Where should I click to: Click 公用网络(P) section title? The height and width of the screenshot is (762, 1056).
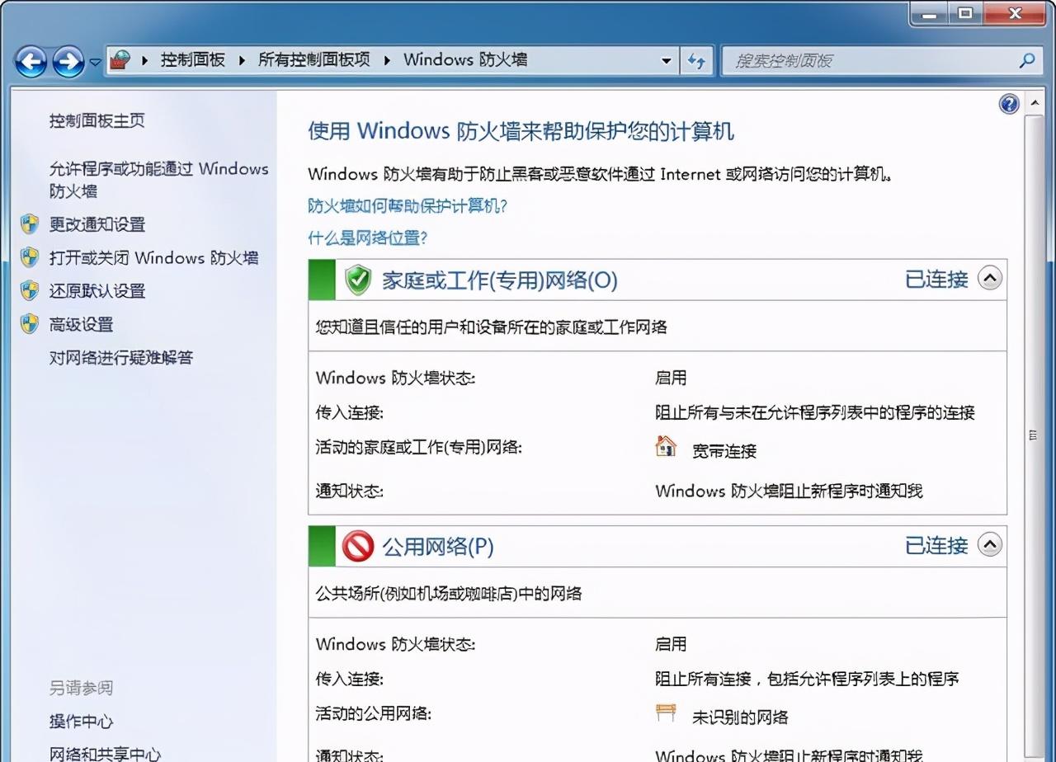pyautogui.click(x=438, y=547)
